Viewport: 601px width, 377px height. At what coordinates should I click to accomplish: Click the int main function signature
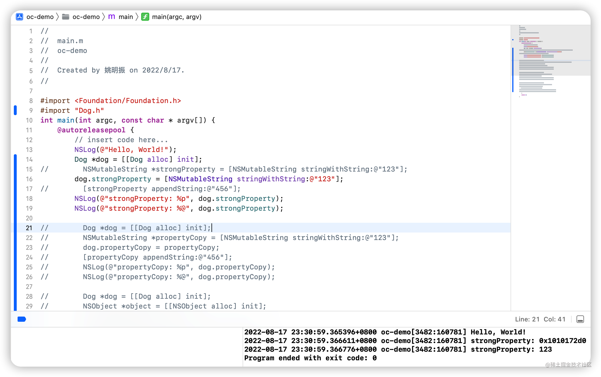click(x=128, y=120)
